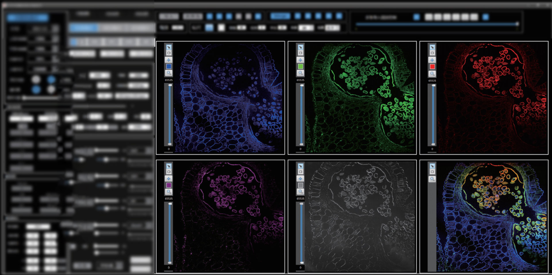Click the upper handle of blue channel intensity slider

click(170, 85)
